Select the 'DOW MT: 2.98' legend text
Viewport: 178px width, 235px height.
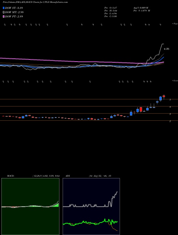(x=14, y=12)
